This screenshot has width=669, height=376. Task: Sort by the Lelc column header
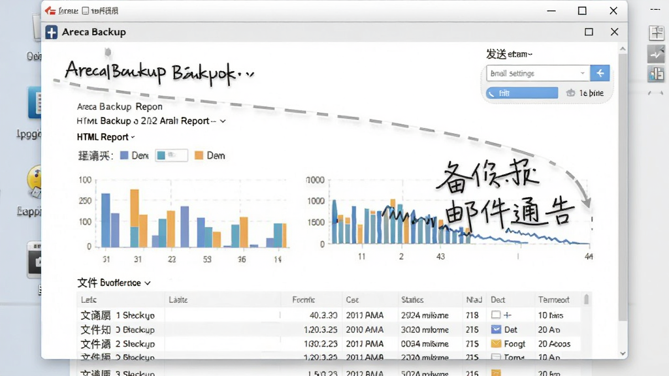click(x=89, y=300)
